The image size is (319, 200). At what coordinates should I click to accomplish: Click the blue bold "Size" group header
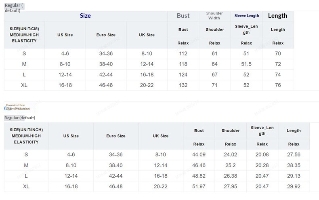tap(85, 16)
